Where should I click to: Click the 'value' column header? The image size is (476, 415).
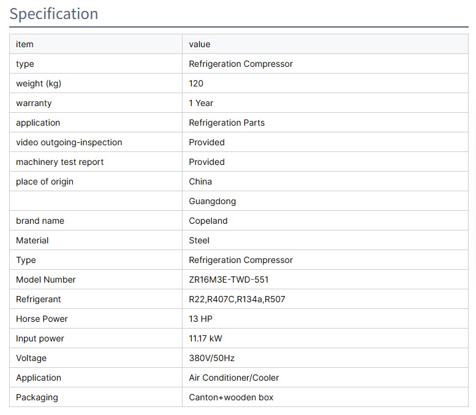click(199, 44)
